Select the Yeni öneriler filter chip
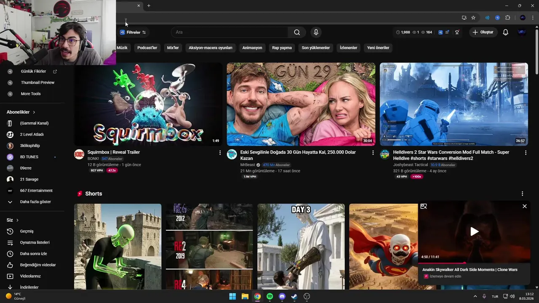The height and width of the screenshot is (303, 539). tap(378, 48)
